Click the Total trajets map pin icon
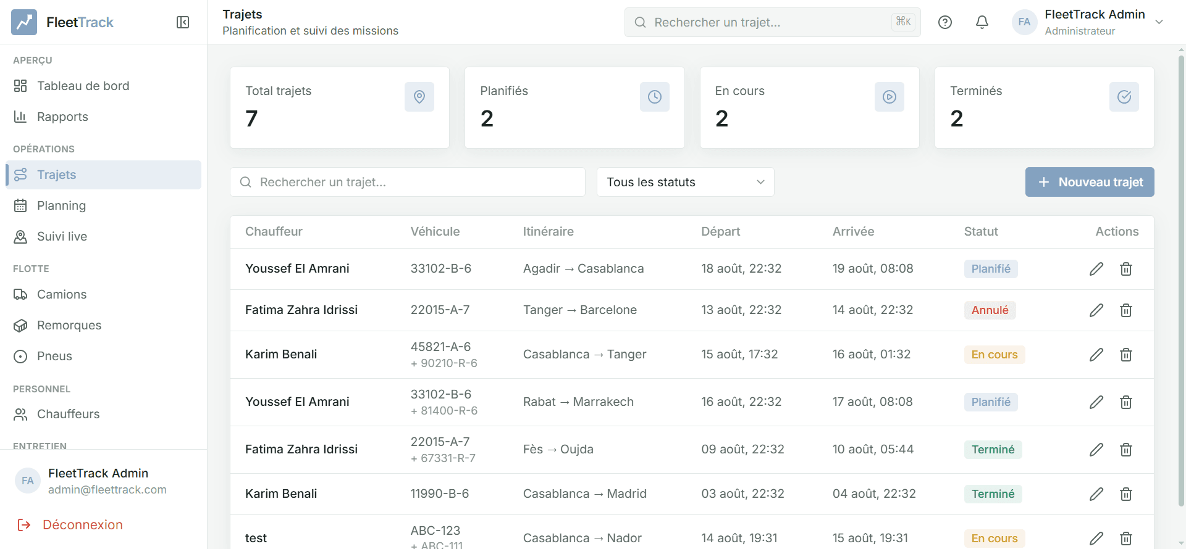The image size is (1186, 549). [x=419, y=97]
